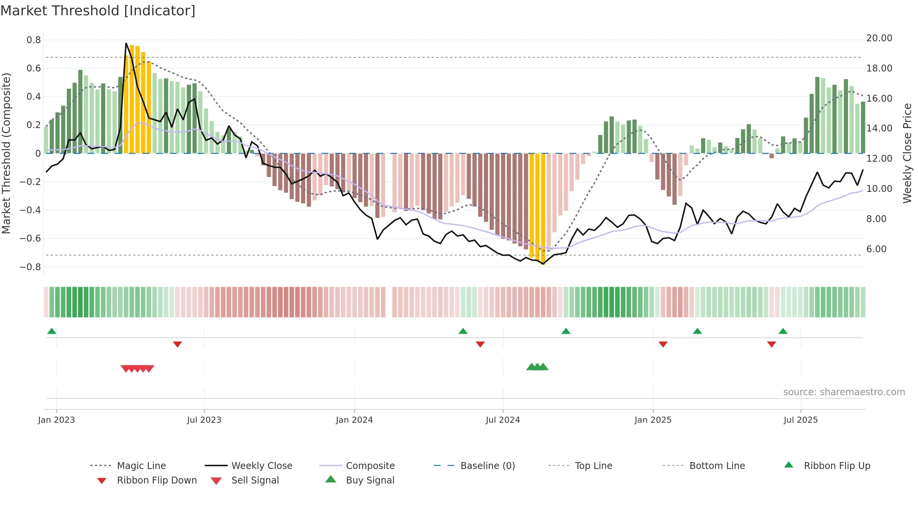
Task: Click the 0 tick on the left axis
Action: 38,153
